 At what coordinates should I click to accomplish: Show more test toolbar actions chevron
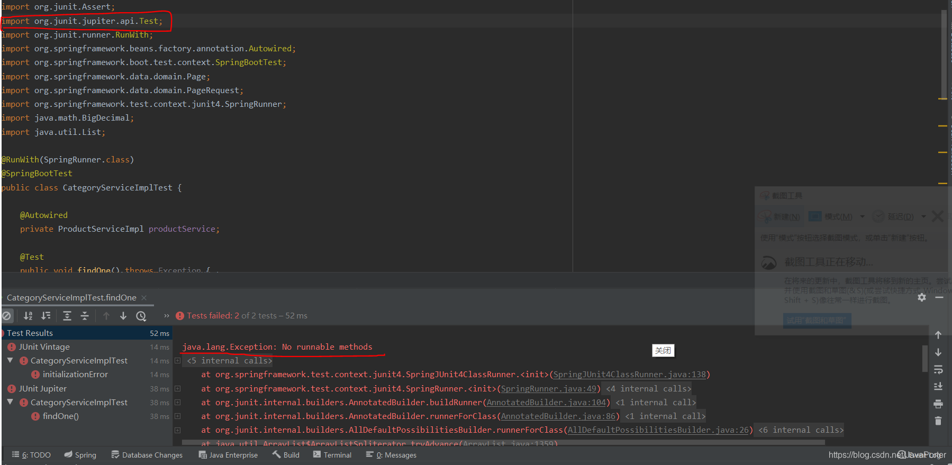click(167, 316)
